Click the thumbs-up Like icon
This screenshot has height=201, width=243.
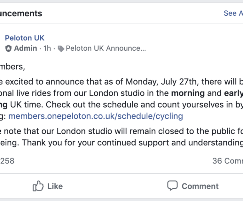[38, 186]
